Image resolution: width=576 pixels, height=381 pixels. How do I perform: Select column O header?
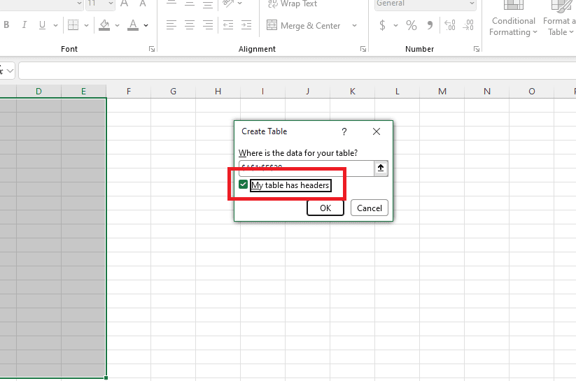click(x=531, y=92)
